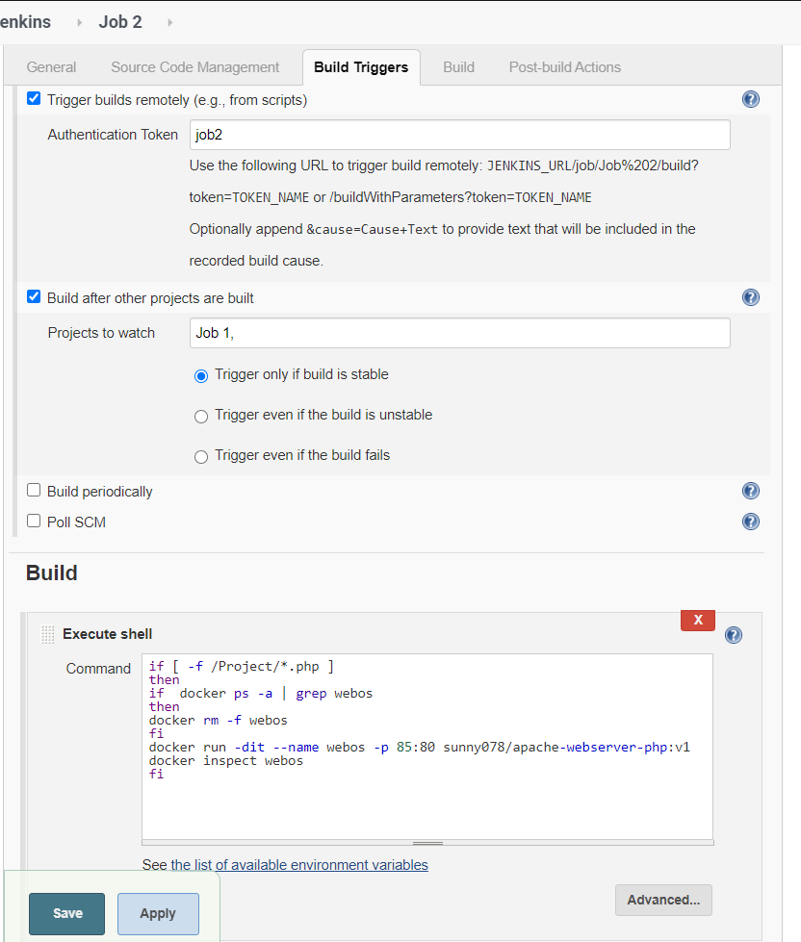Select Trigger even if the build fails
The height and width of the screenshot is (942, 801).
[x=200, y=456]
